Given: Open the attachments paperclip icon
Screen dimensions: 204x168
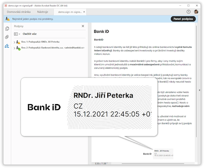Looking at the screenshot, I should click(7, 37).
